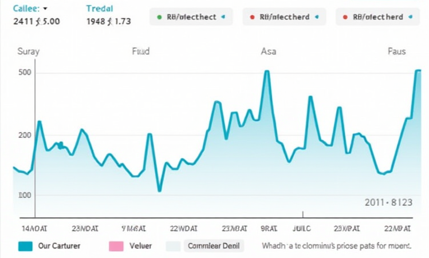Toggle the pale swatch beside Comnlear Denil
This screenshot has height=258, width=429.
[x=173, y=247]
